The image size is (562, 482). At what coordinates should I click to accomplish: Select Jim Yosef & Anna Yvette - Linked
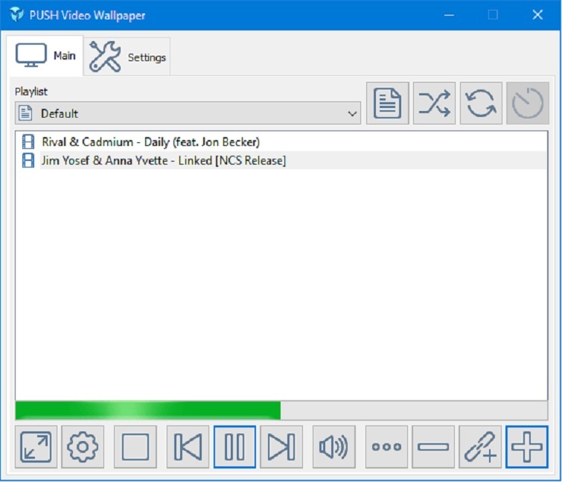[164, 160]
